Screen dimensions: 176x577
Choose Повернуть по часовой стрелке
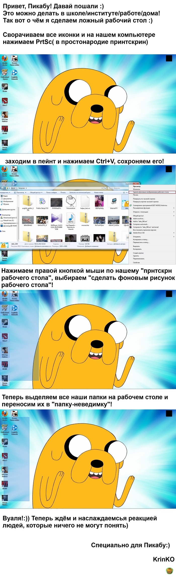(x=144, y=199)
